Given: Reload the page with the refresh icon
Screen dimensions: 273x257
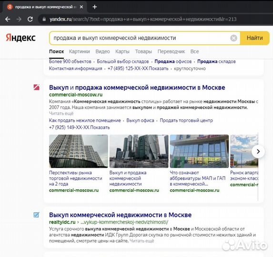Looking at the screenshot, I should point(30,19).
